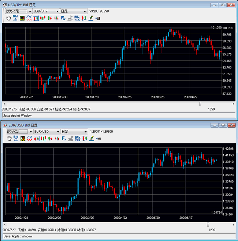238x241 pixels.
Task: Click framed candlestick icon in EUR/USD toolbar
Action: 37,139
